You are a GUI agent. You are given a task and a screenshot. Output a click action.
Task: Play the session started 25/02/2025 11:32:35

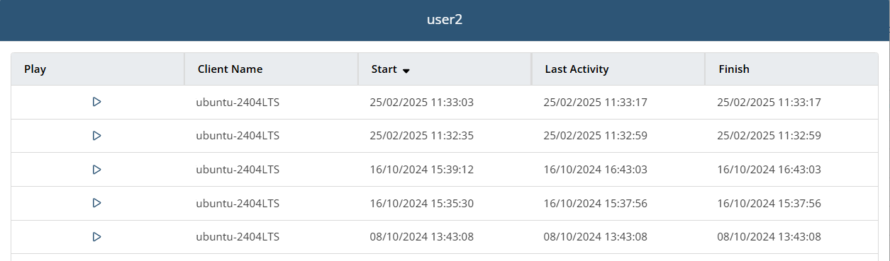pos(97,135)
